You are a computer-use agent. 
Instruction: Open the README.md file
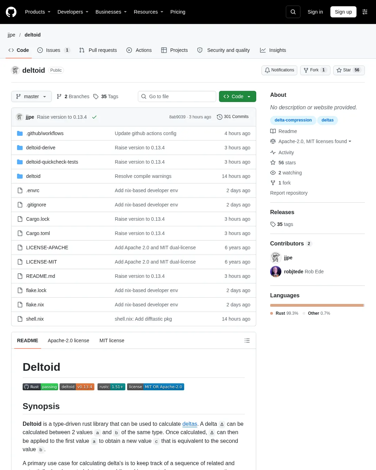tap(40, 276)
